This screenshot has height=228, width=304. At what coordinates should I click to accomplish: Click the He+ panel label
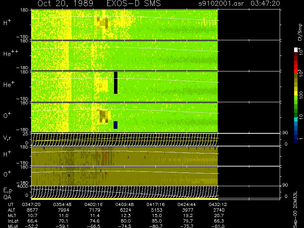click(x=9, y=84)
